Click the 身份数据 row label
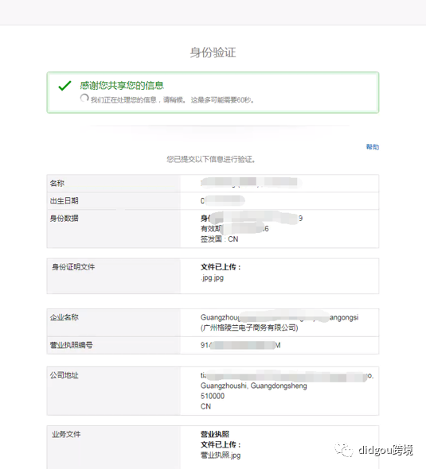Screen dimensions: 426x469 (x=64, y=219)
